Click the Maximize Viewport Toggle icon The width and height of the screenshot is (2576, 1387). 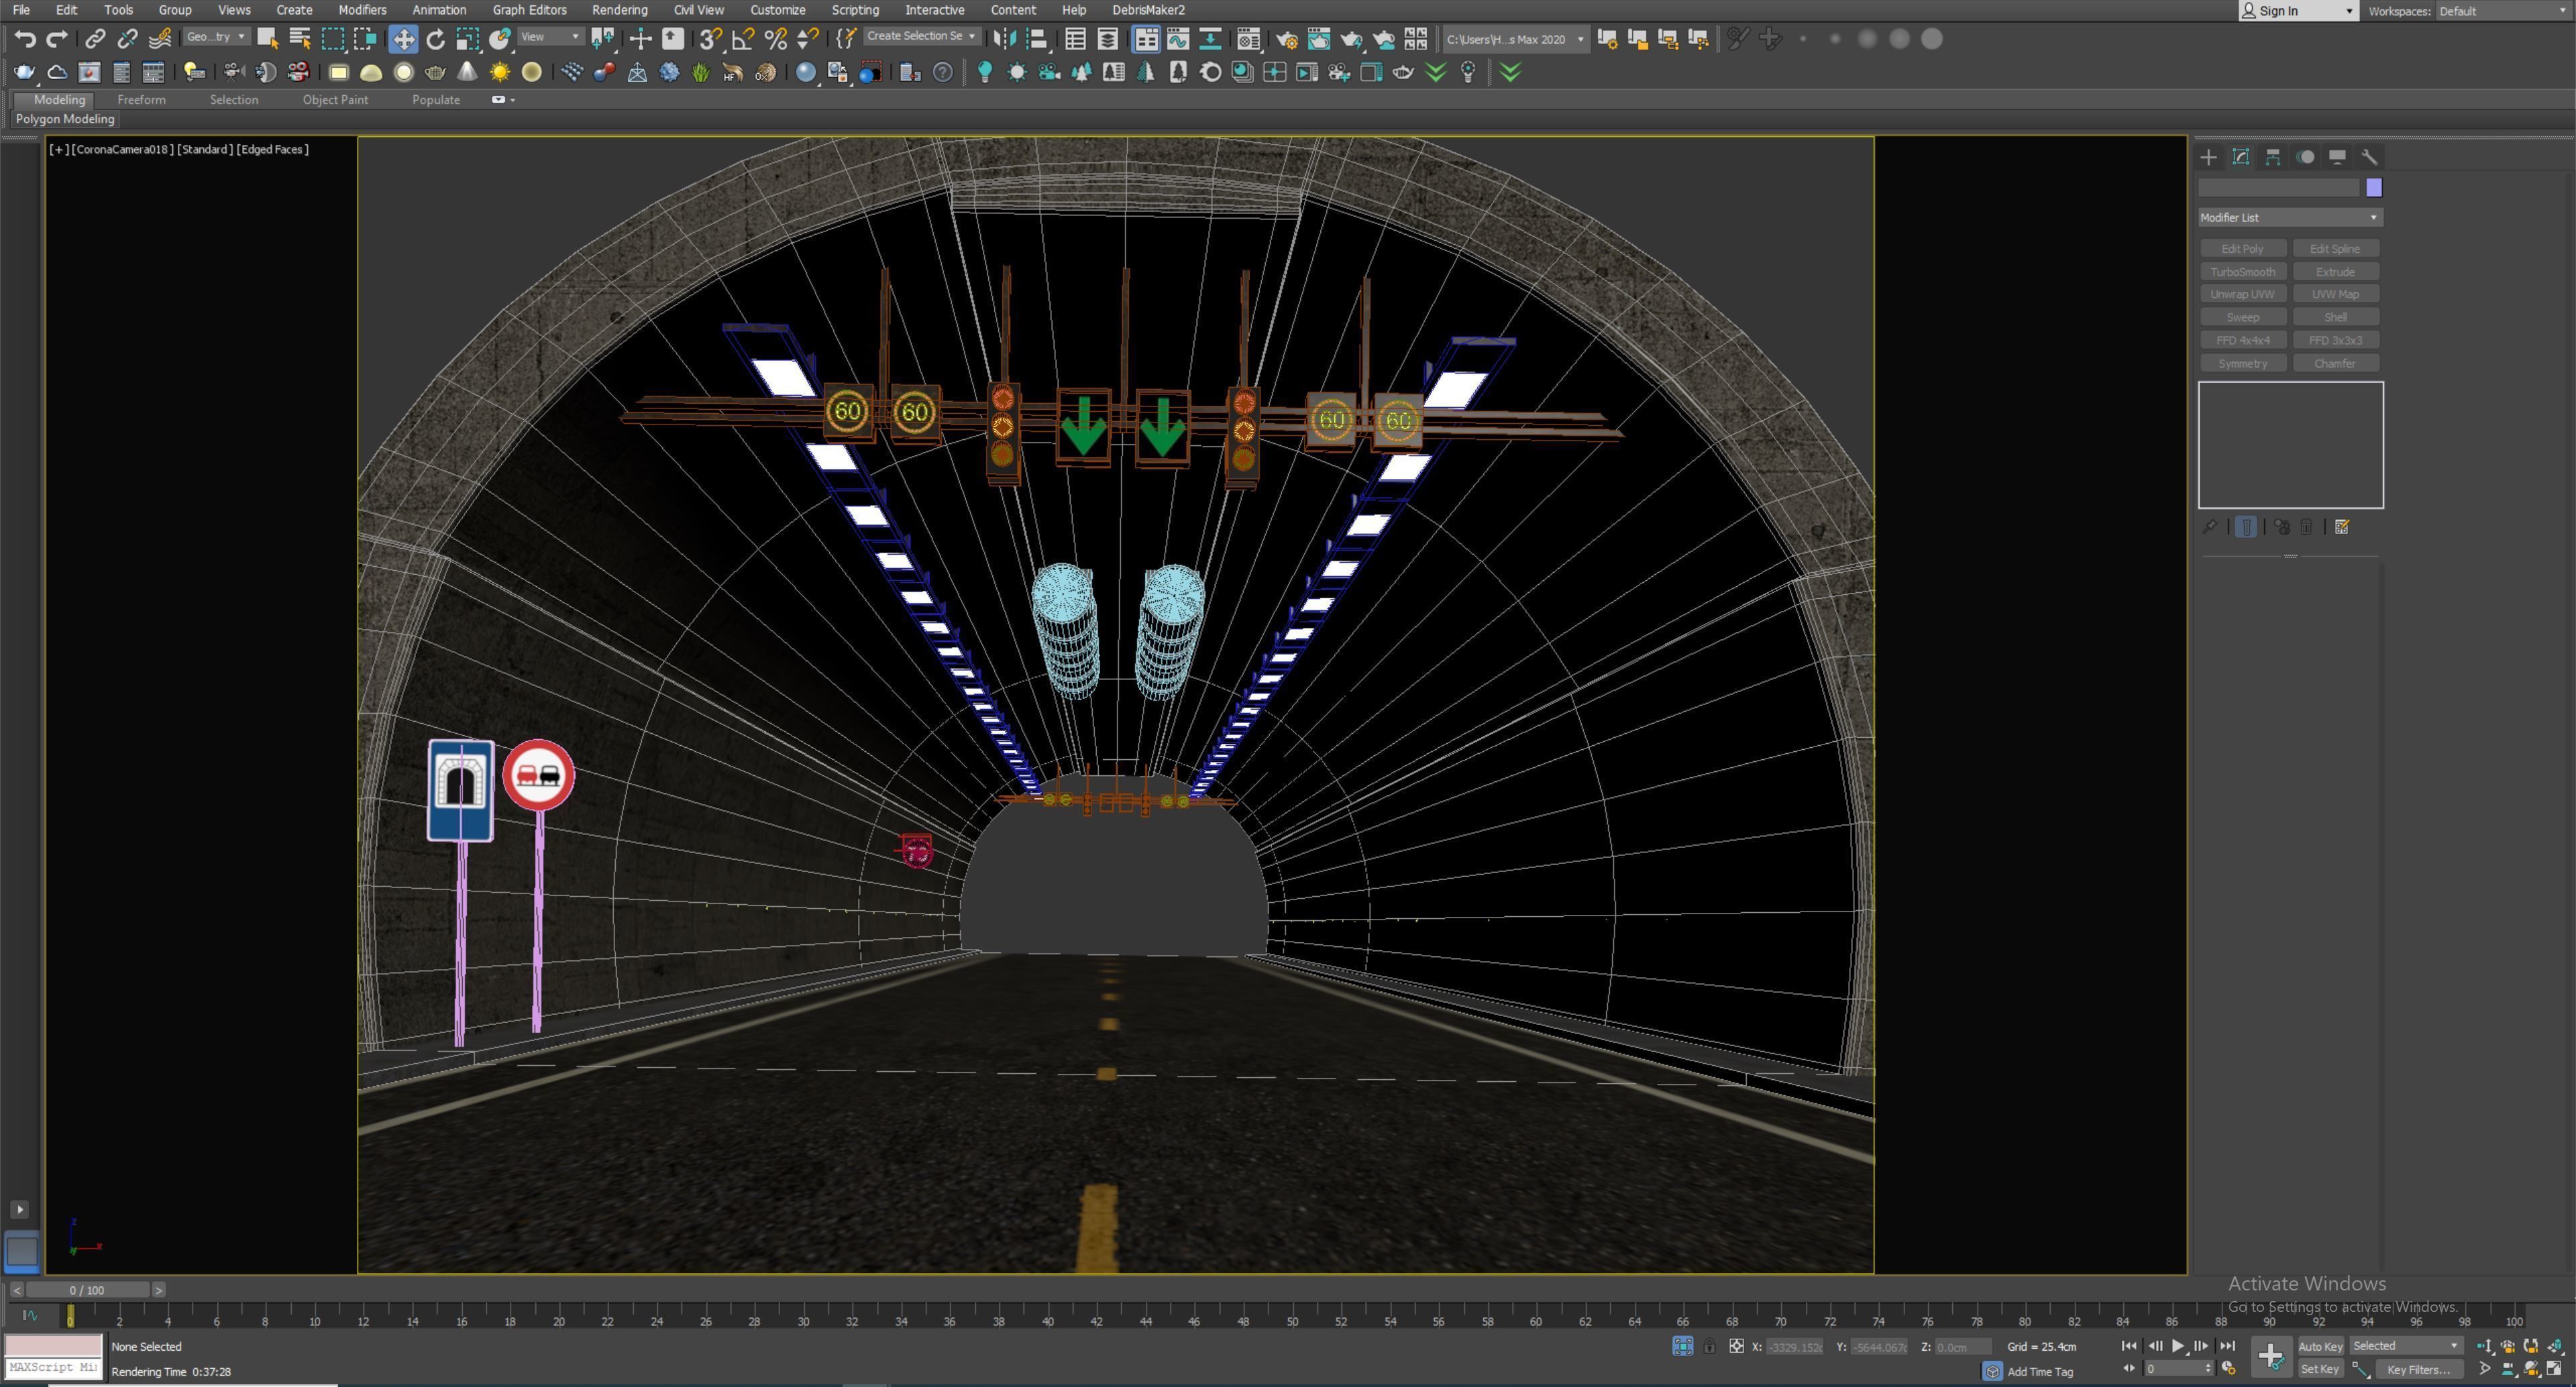[x=2555, y=1369]
